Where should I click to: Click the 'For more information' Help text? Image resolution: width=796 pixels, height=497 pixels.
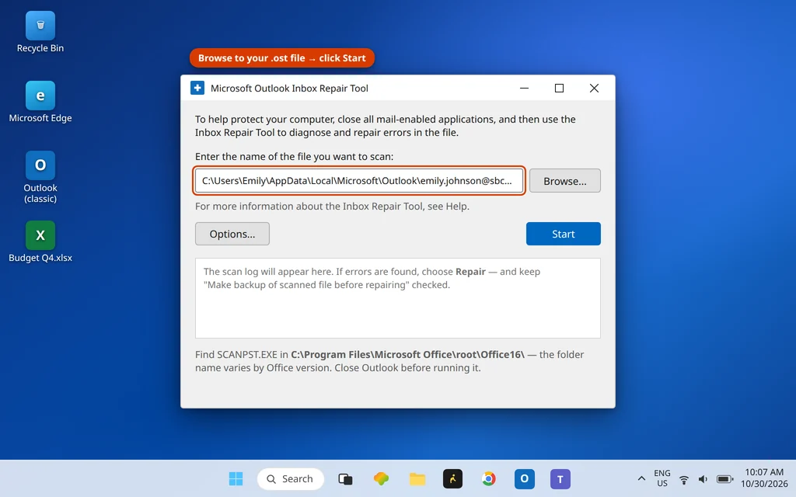click(332, 206)
